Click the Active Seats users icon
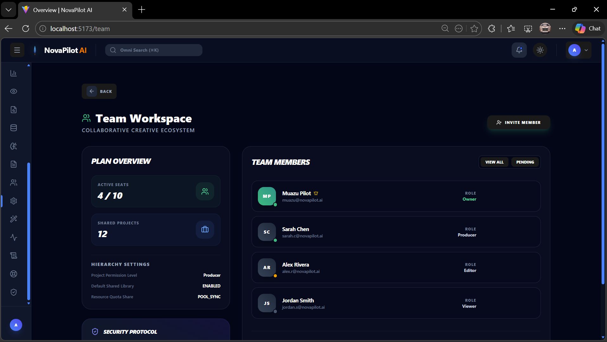This screenshot has width=607, height=342. 205,191
